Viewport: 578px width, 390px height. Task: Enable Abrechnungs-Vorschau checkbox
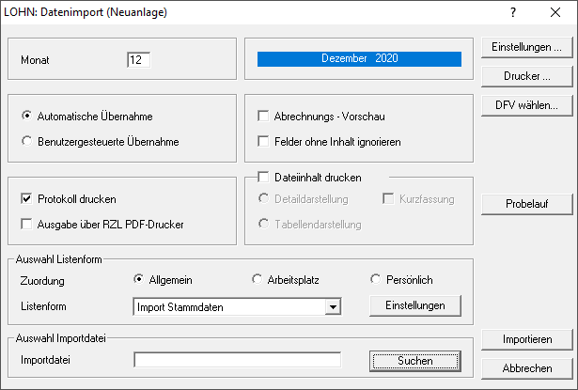264,117
